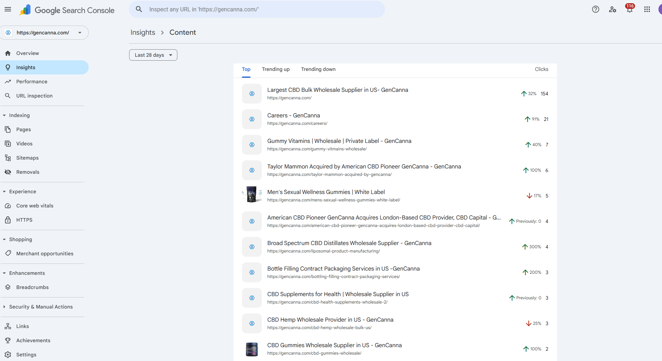Collapse the Experience section
This screenshot has height=361, width=662.
click(x=4, y=191)
